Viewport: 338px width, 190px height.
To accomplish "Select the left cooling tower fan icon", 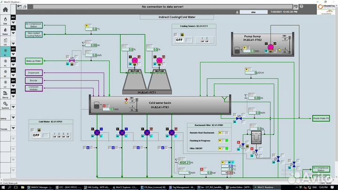I will [134, 60].
